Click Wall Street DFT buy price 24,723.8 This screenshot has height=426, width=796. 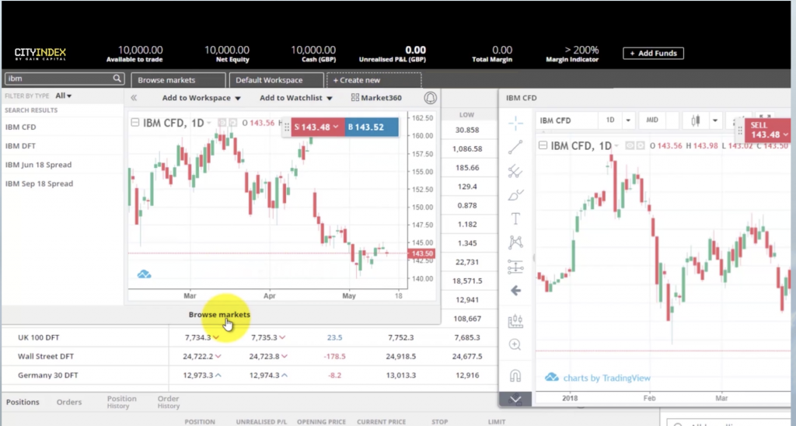264,356
